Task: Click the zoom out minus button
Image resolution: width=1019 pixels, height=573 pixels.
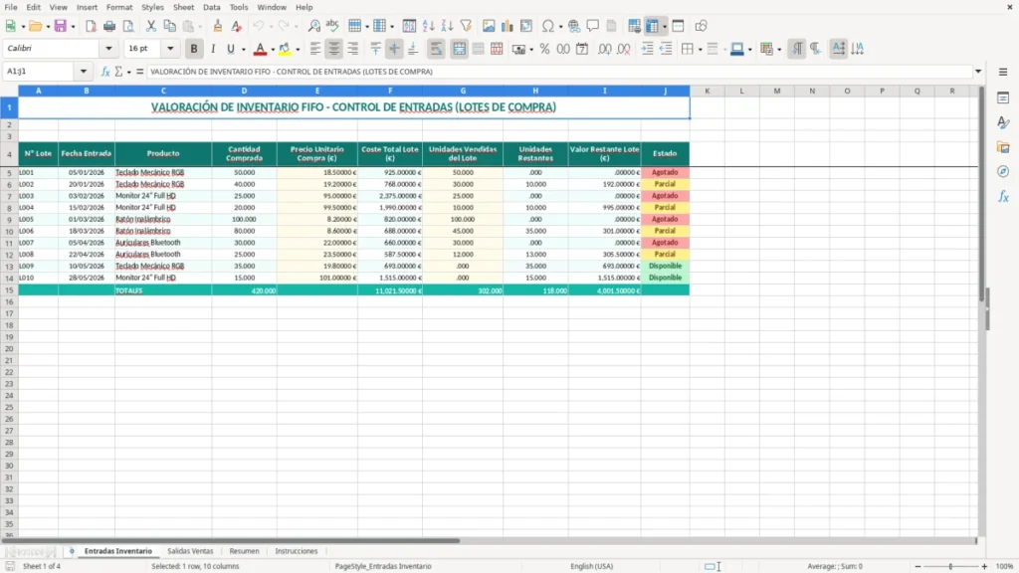Action: [917, 566]
